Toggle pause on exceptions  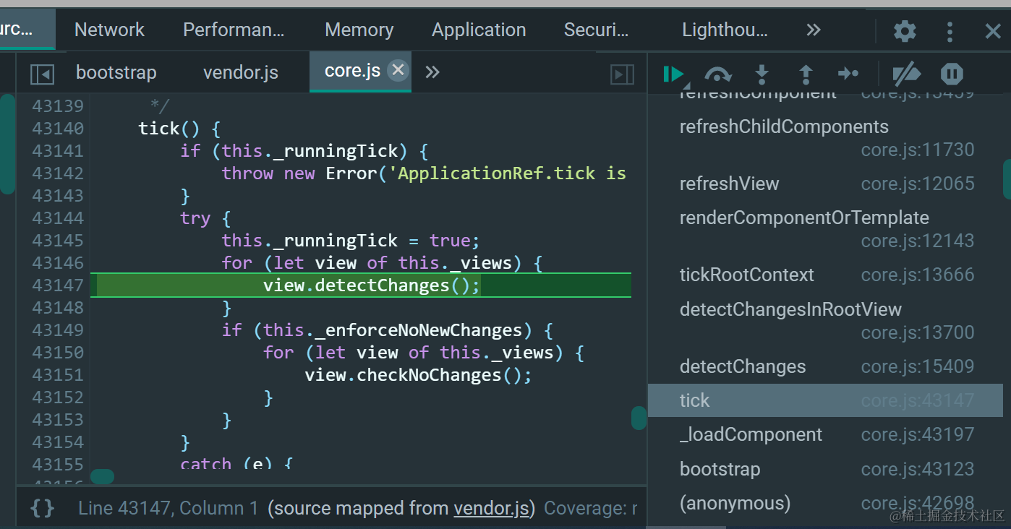(x=952, y=74)
